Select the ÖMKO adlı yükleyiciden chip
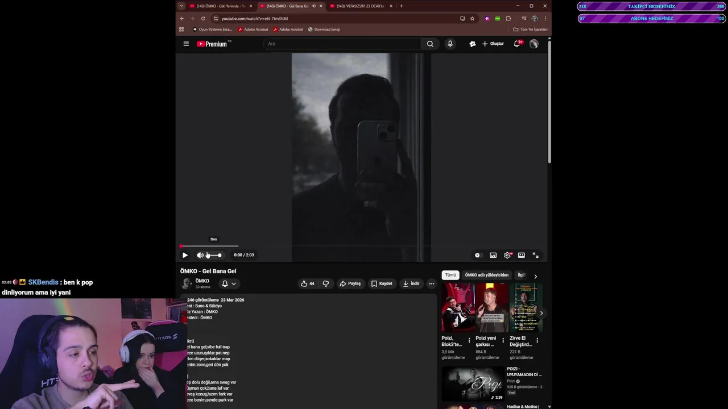 pos(487,275)
